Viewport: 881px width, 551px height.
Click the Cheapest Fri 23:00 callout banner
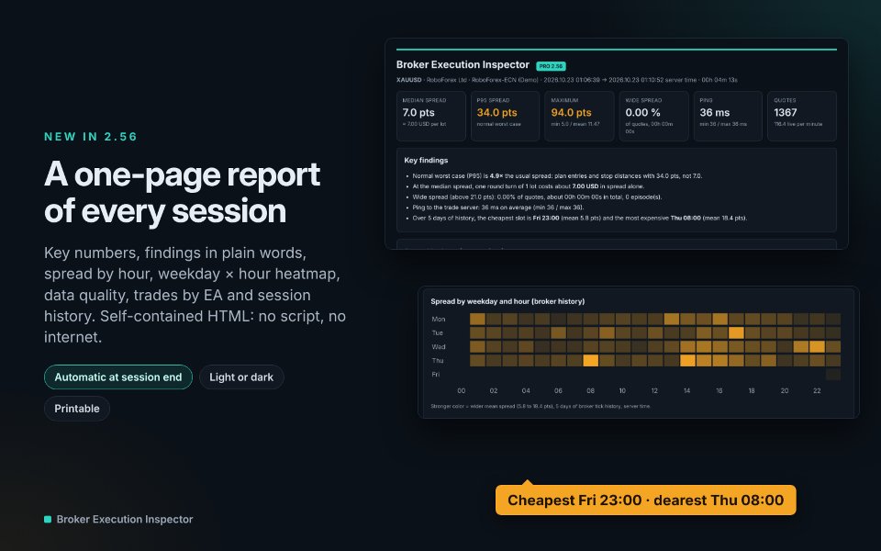point(645,500)
